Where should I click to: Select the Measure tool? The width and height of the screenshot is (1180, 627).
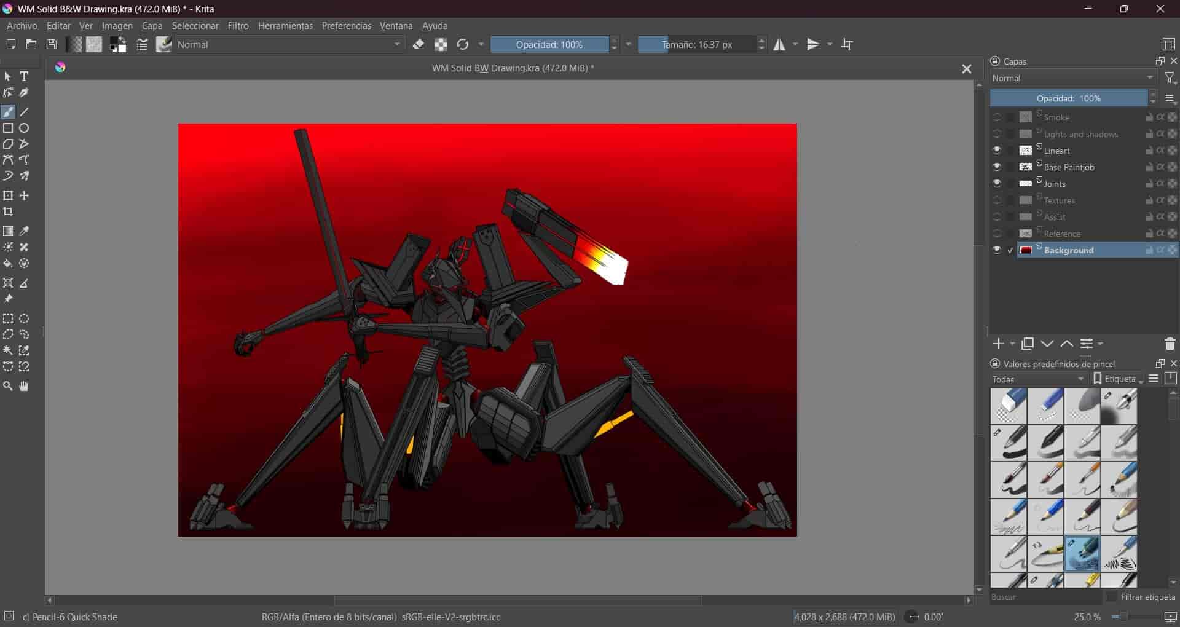tap(24, 283)
